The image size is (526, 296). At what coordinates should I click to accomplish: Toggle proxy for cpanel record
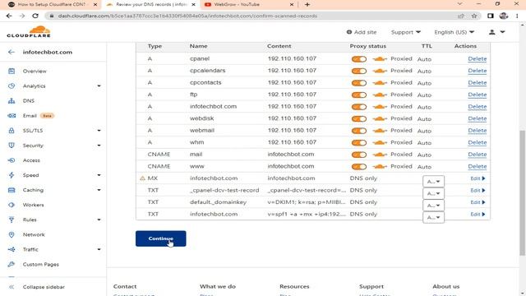[x=359, y=58]
